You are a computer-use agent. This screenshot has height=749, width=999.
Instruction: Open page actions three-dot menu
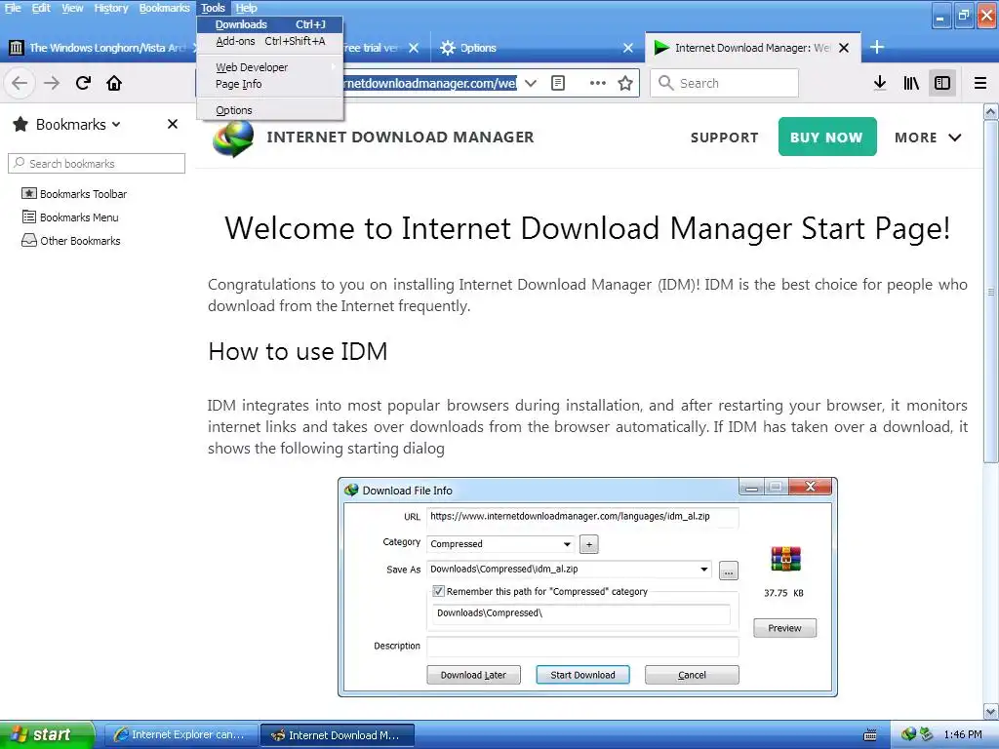pyautogui.click(x=598, y=83)
